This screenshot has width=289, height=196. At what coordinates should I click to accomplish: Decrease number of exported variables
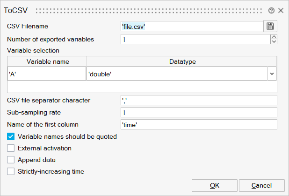tap(274, 42)
